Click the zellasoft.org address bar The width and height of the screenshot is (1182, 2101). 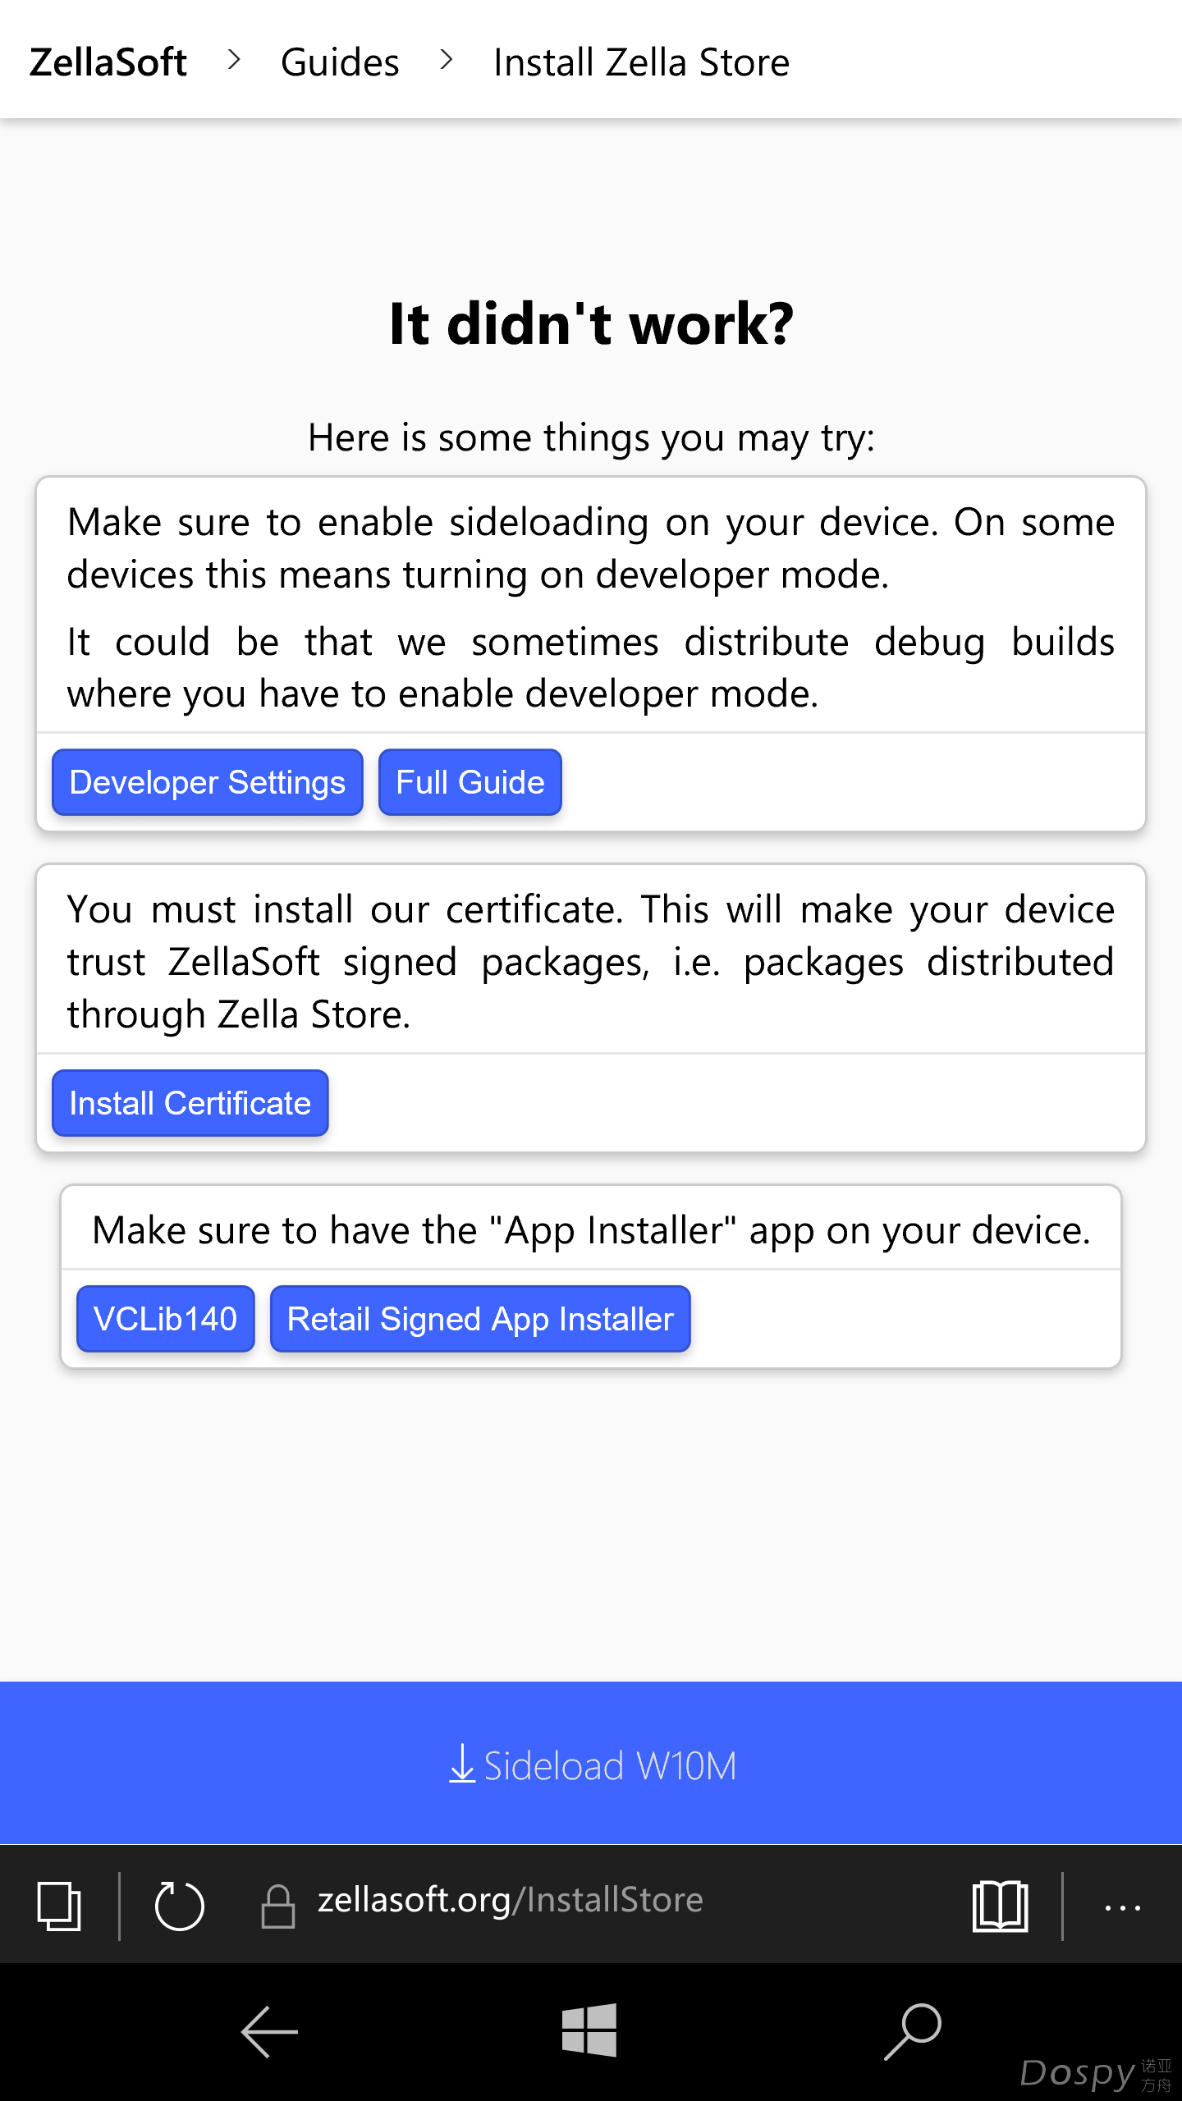pos(511,1901)
